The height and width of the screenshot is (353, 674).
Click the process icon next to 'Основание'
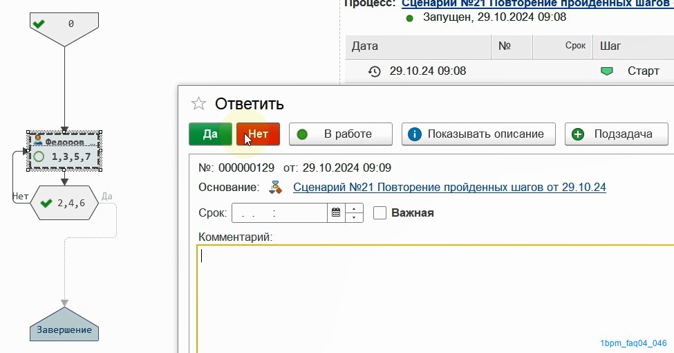click(x=276, y=188)
